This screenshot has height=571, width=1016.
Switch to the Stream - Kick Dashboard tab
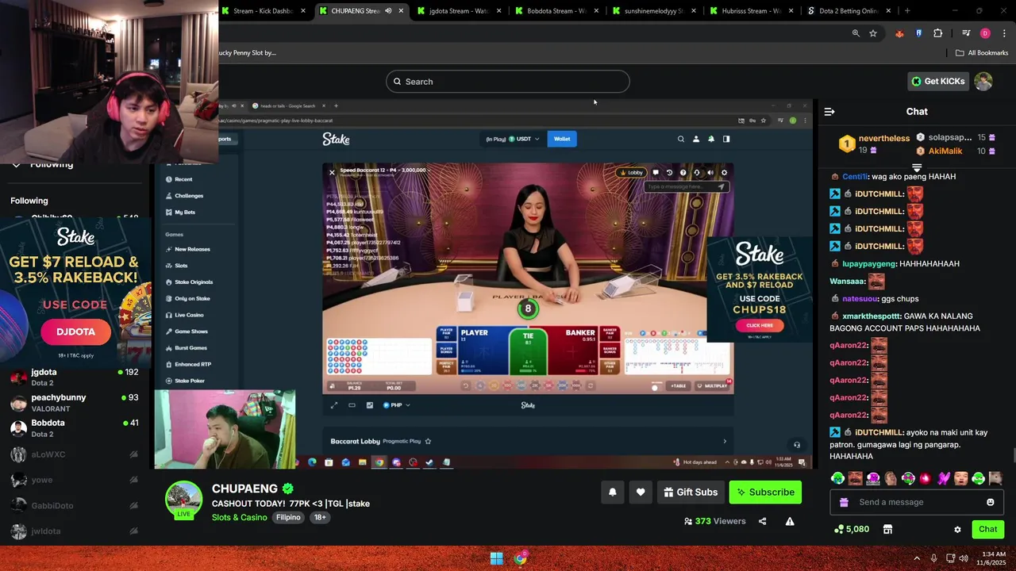point(264,11)
